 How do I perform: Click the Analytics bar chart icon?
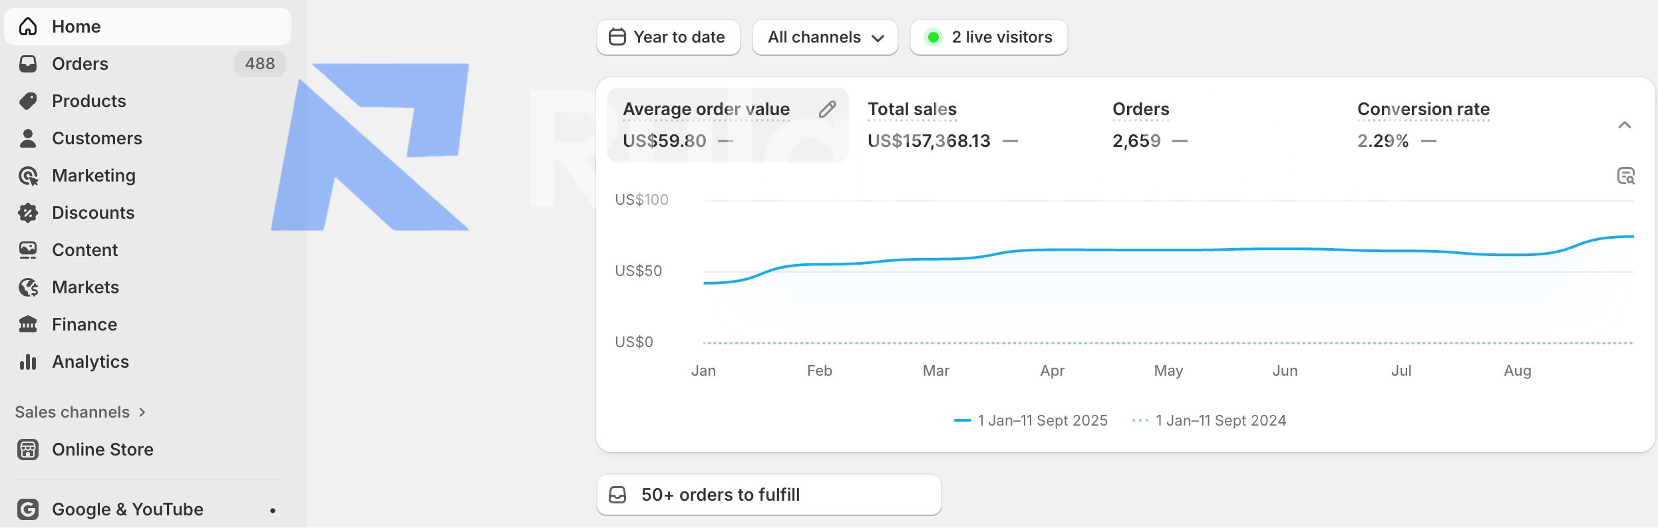click(28, 362)
